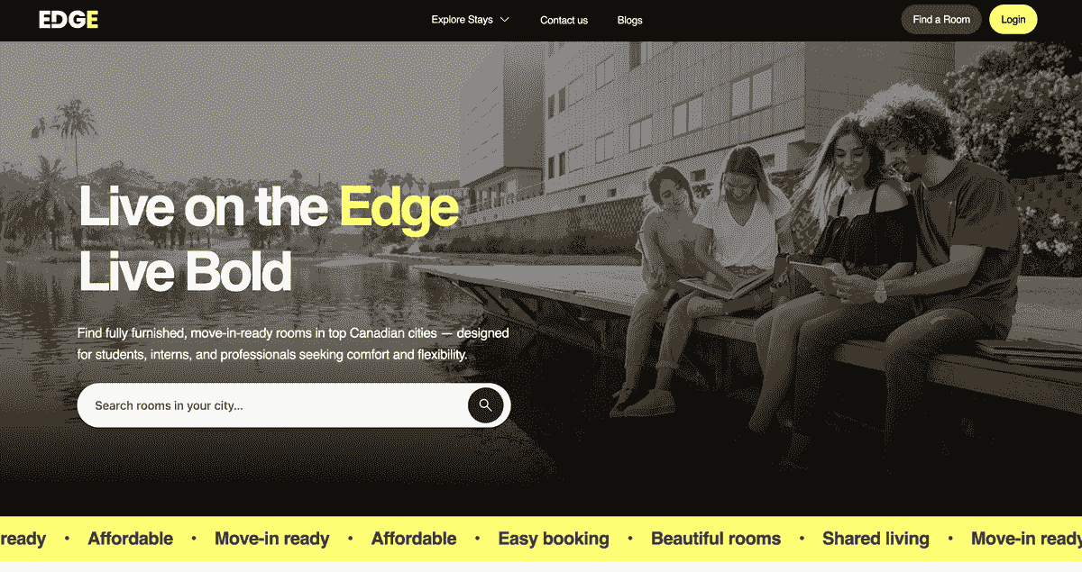Screen dimensions: 1082x572
Task: Click the Find a Room button
Action: tap(941, 20)
